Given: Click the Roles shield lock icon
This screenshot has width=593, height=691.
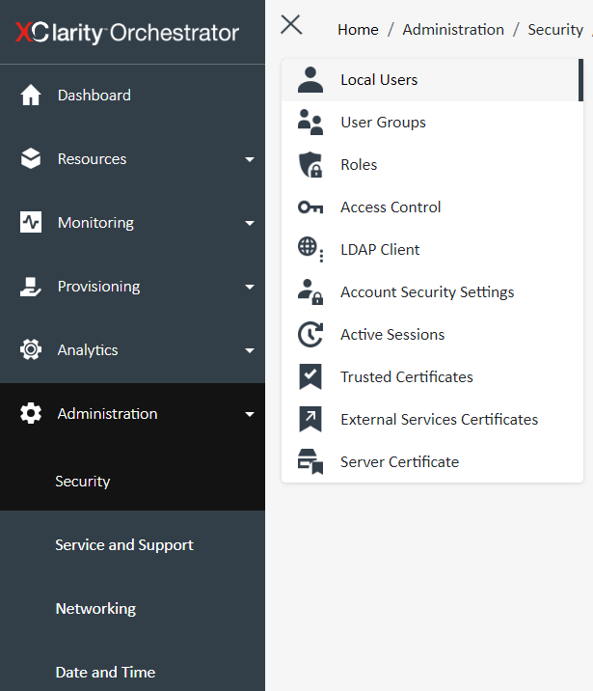Looking at the screenshot, I should (310, 165).
